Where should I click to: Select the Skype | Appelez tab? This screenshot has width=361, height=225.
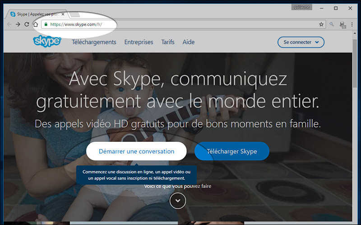[37, 14]
